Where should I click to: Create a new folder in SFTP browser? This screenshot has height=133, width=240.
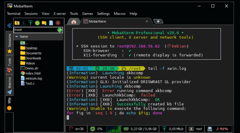pos(44,23)
